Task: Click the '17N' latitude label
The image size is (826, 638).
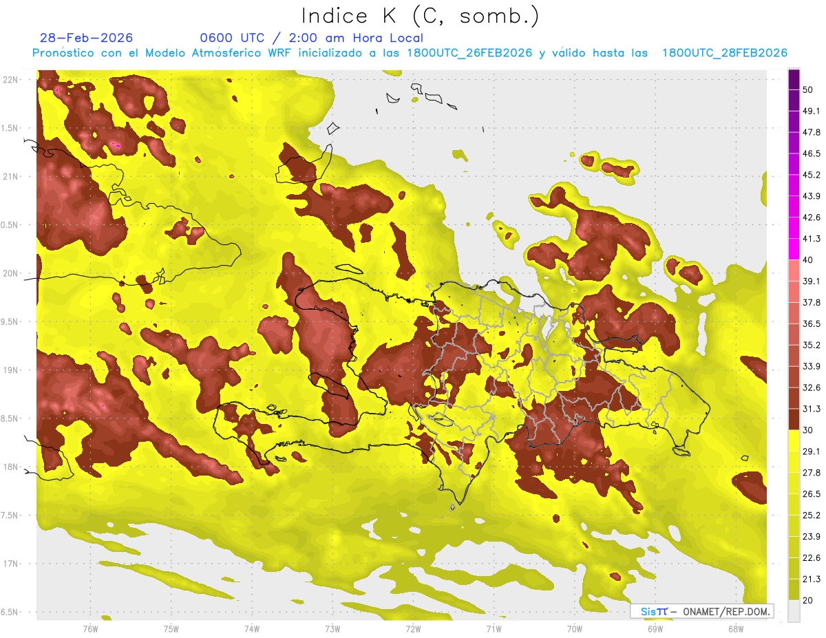Action: coord(12,564)
